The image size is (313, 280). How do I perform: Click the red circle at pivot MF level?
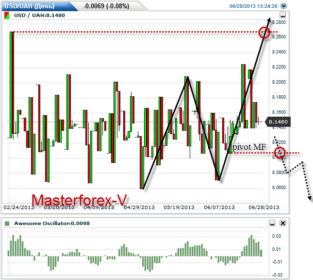tap(280, 154)
